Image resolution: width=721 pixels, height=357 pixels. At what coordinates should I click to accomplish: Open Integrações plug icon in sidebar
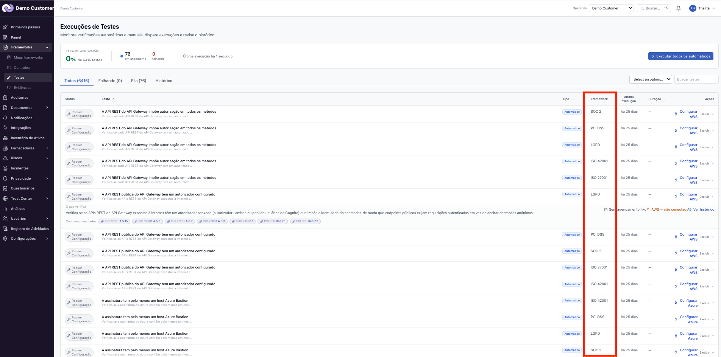(5, 128)
